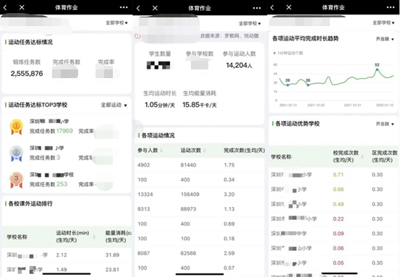Open school row with 0.71 completion
The height and width of the screenshot is (277, 400).
333,175
